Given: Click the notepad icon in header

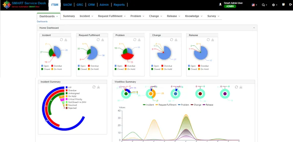Looking at the screenshot, I should pyautogui.click(x=283, y=4).
